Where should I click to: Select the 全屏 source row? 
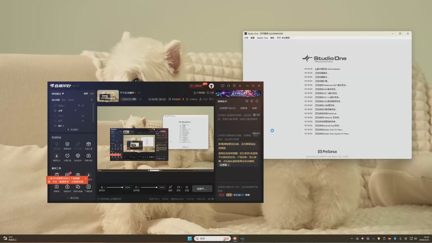point(72,111)
